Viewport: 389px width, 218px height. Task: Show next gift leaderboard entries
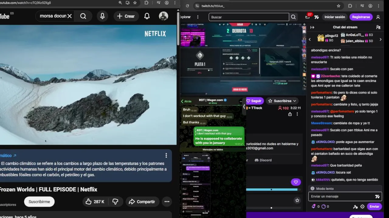[380, 39]
